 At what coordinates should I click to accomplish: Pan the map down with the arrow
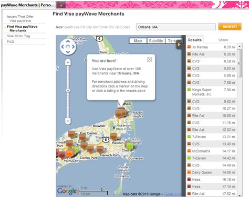(x=68, y=52)
